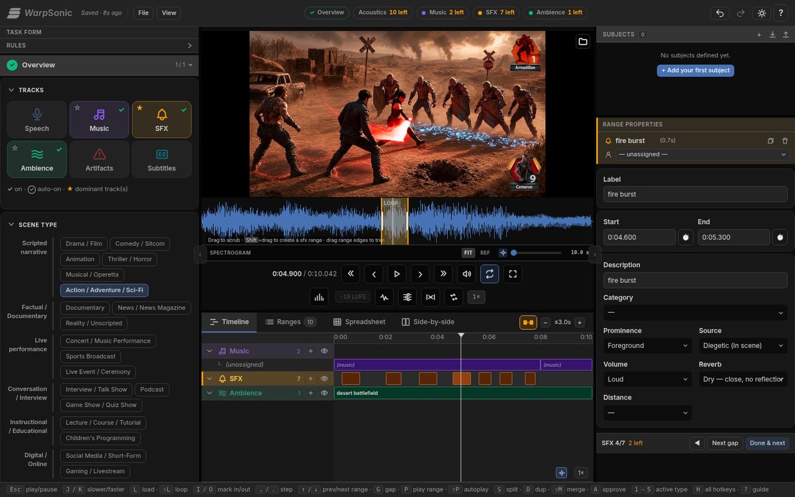This screenshot has height=497, width=795.
Task: Hide the Music track with eye icon
Action: pos(325,351)
